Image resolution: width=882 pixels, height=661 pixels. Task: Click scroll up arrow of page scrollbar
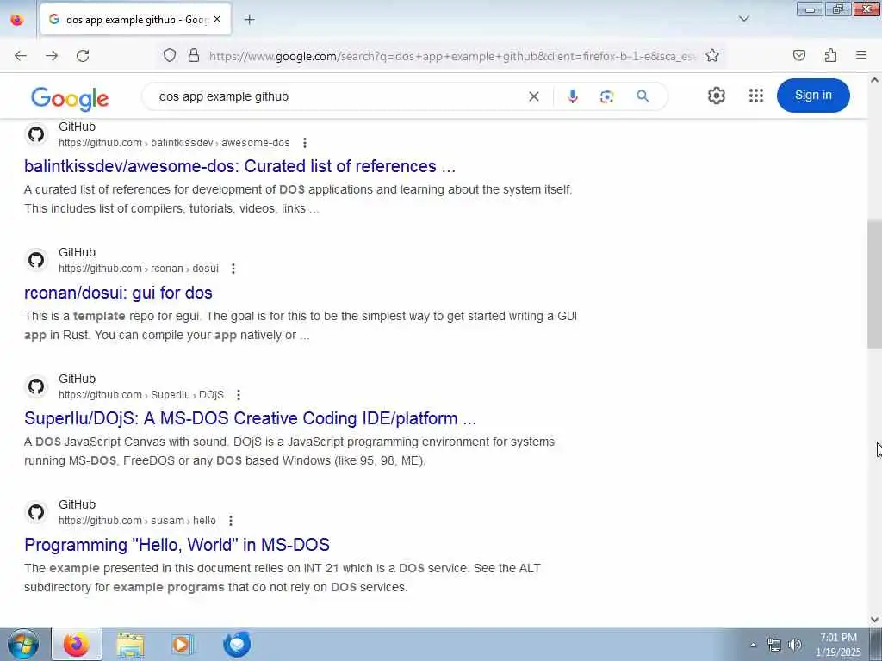[875, 80]
